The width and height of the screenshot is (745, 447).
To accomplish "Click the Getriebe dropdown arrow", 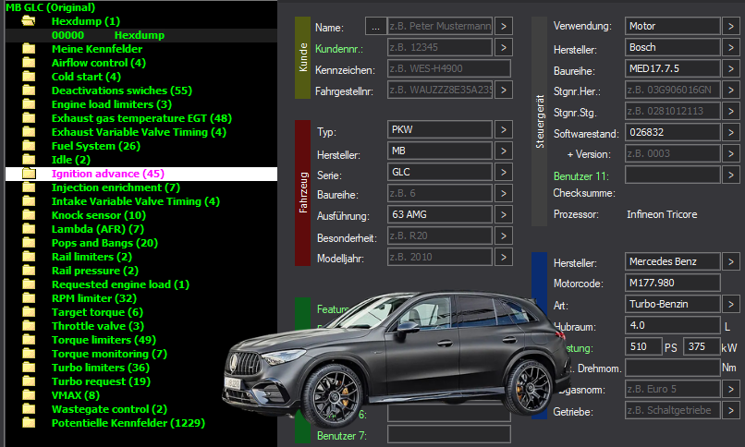I will [731, 410].
